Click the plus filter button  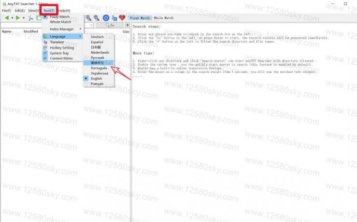(x=128, y=25)
